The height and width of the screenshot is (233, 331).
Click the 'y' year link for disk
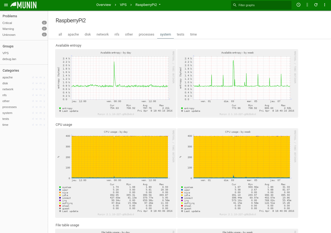[x=44, y=83]
